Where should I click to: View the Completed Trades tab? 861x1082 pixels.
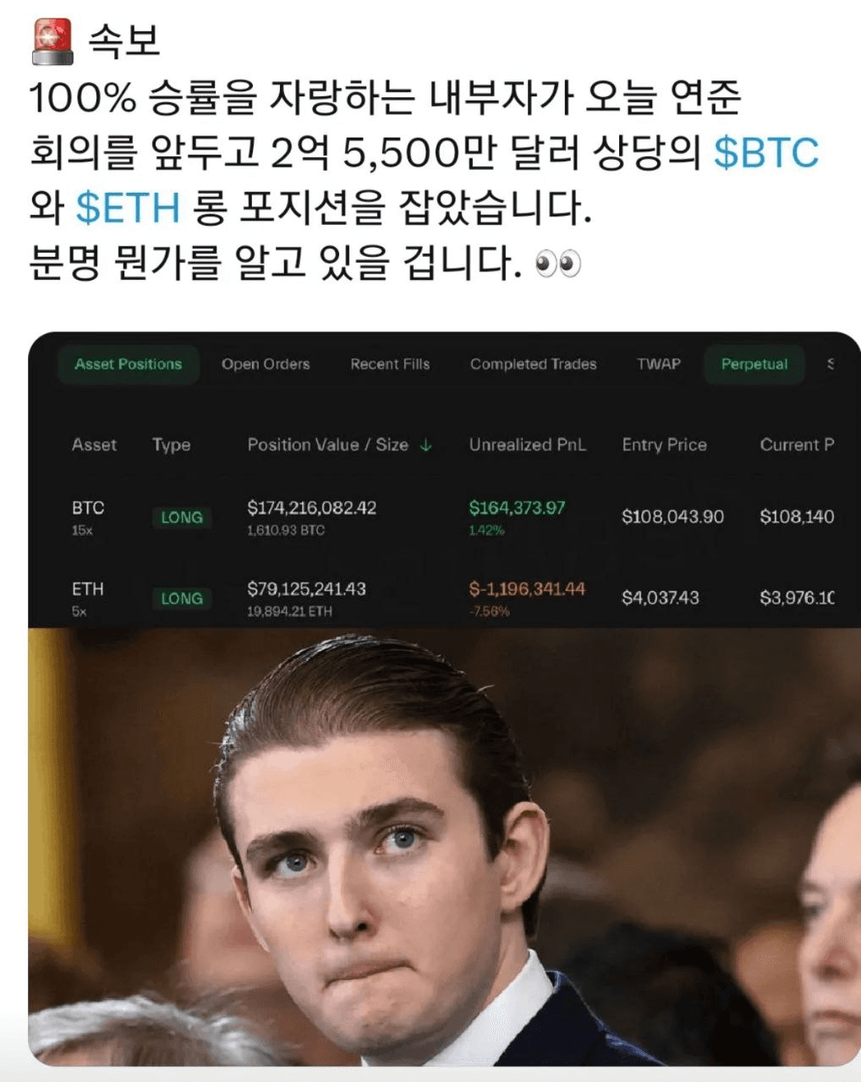(534, 364)
